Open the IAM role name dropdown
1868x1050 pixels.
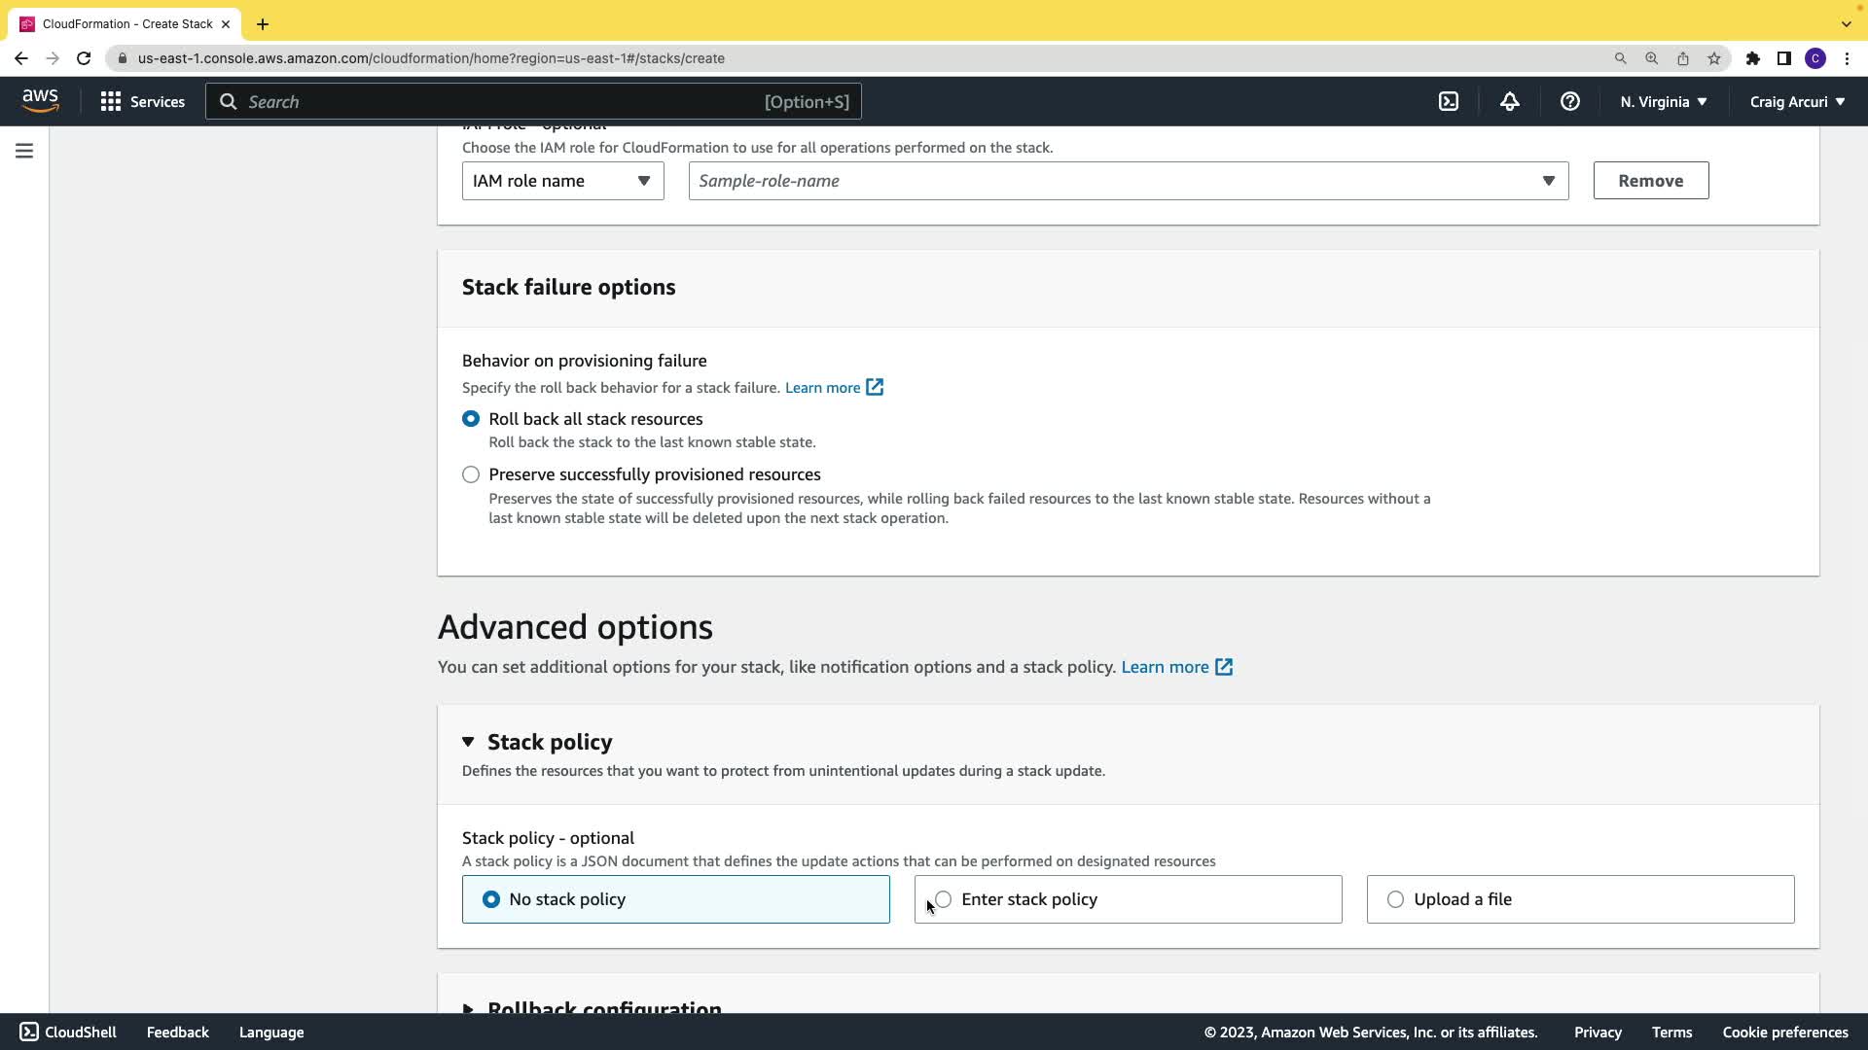pos(562,181)
